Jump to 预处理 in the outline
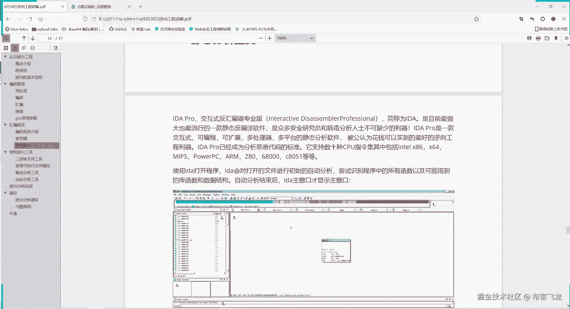 [x=21, y=91]
